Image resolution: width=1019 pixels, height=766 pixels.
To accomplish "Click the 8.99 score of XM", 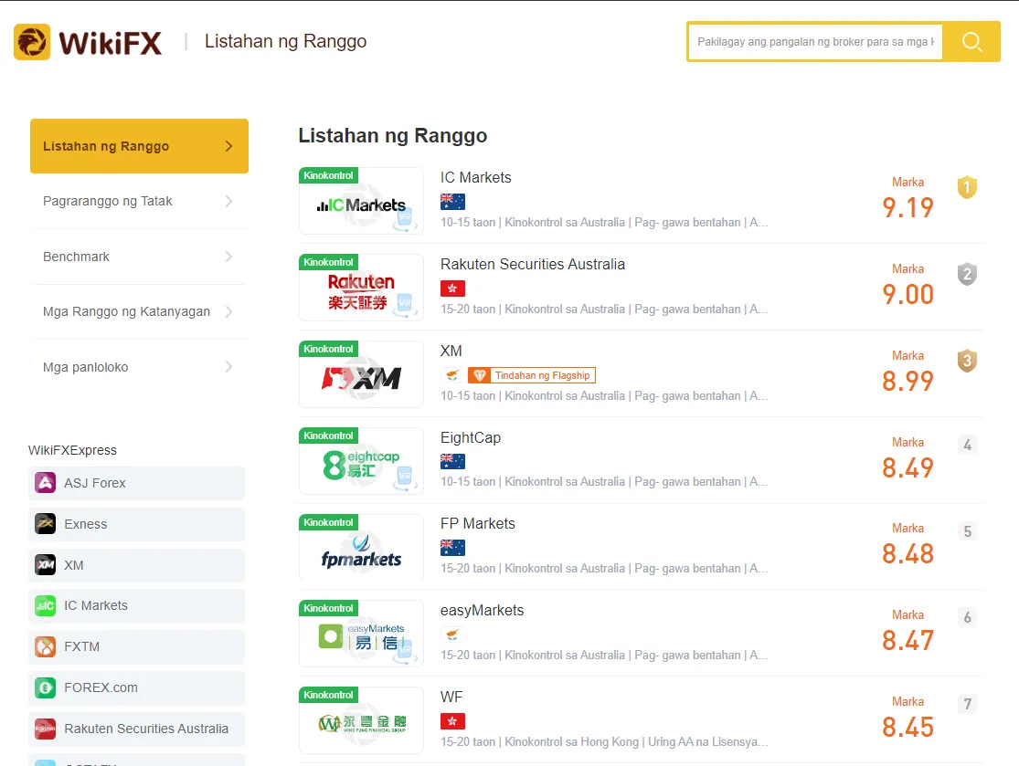I will coord(908,381).
